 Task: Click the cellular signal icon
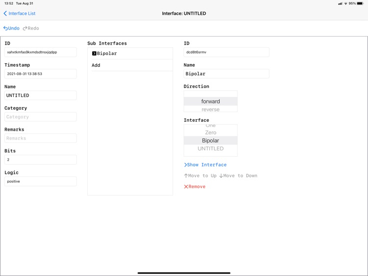(340, 3)
